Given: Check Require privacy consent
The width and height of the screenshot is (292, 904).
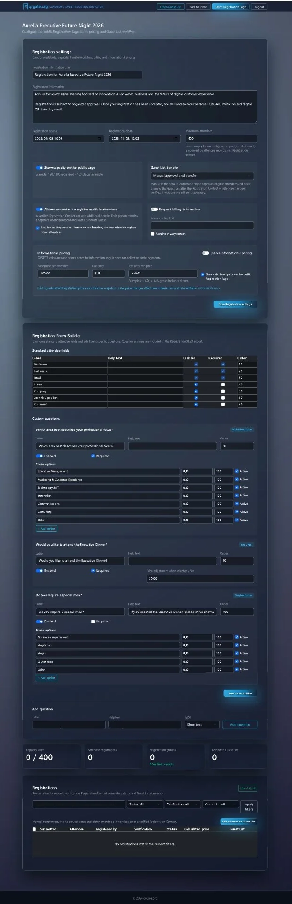Looking at the screenshot, I should point(152,234).
